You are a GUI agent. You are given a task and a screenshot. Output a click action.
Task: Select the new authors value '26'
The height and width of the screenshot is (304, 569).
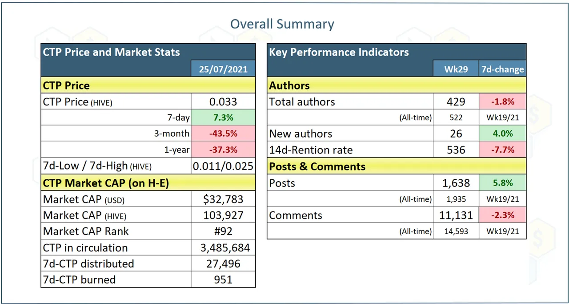click(456, 134)
